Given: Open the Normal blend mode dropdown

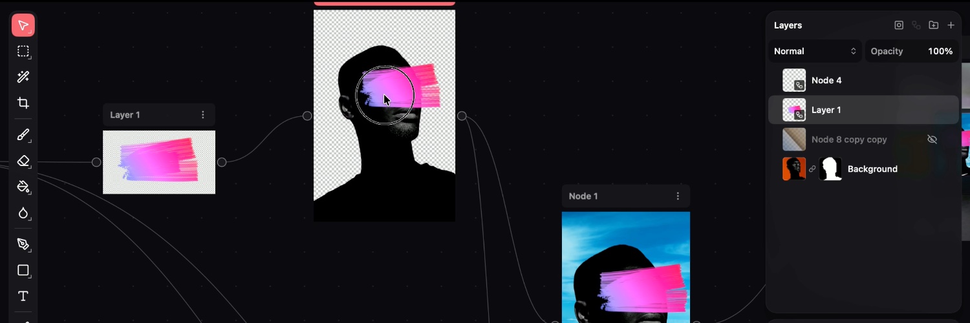Looking at the screenshot, I should click(x=815, y=51).
